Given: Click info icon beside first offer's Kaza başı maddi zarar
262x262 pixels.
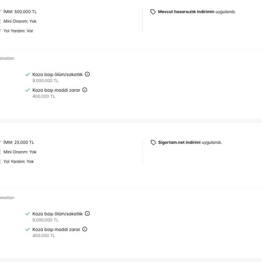Looking at the screenshot, I should 85,90.
